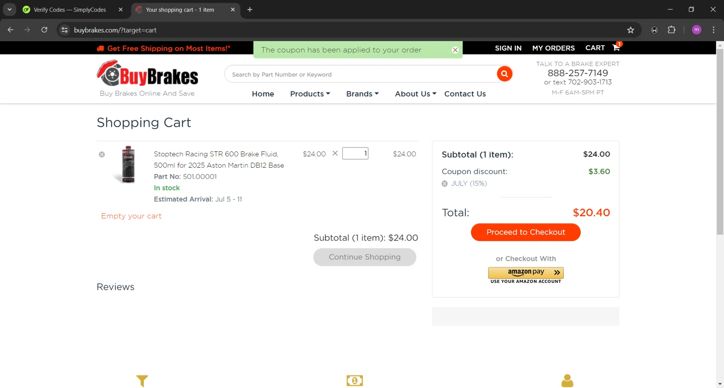Click the phone number 888-257-7149

(578, 73)
